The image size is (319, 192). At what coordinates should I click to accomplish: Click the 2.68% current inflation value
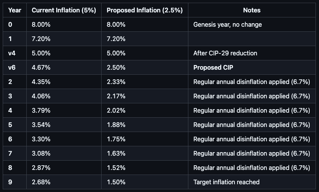point(41,182)
